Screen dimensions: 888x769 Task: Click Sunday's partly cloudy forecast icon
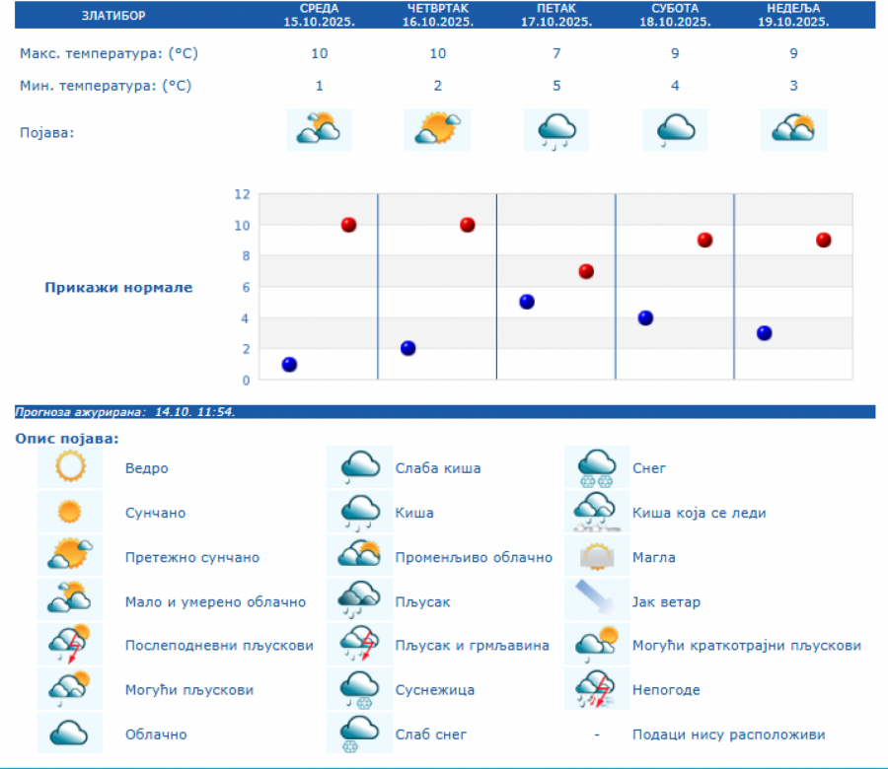point(793,129)
